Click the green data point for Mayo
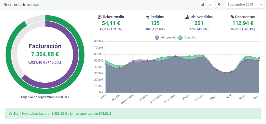266x124 pixels. [245, 57]
